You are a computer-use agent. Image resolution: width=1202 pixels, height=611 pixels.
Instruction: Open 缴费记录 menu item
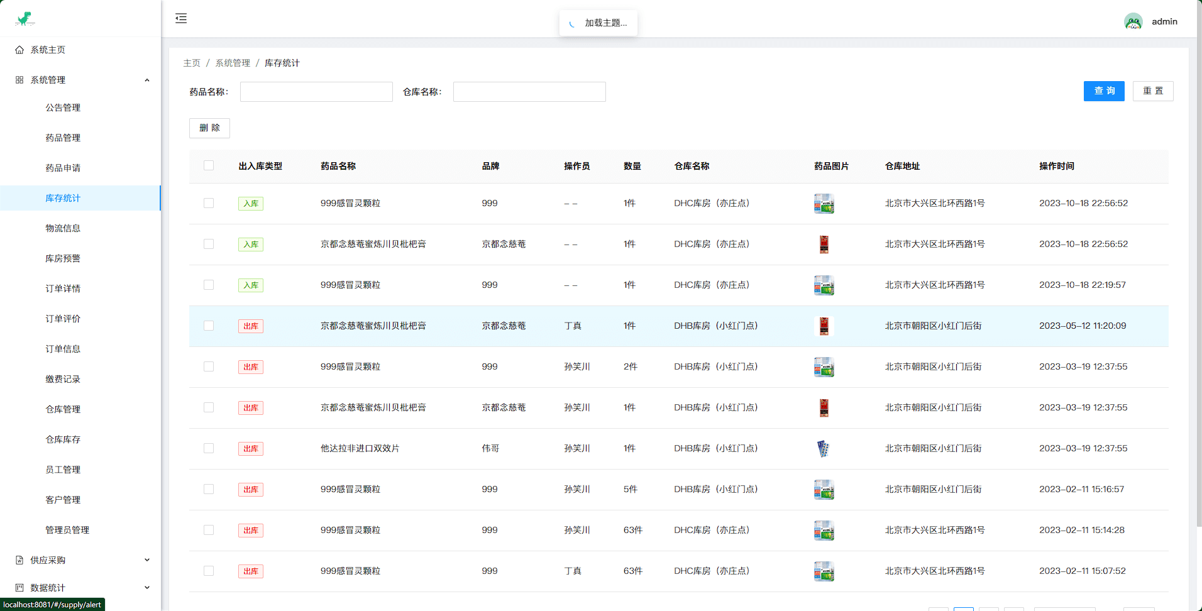click(80, 379)
